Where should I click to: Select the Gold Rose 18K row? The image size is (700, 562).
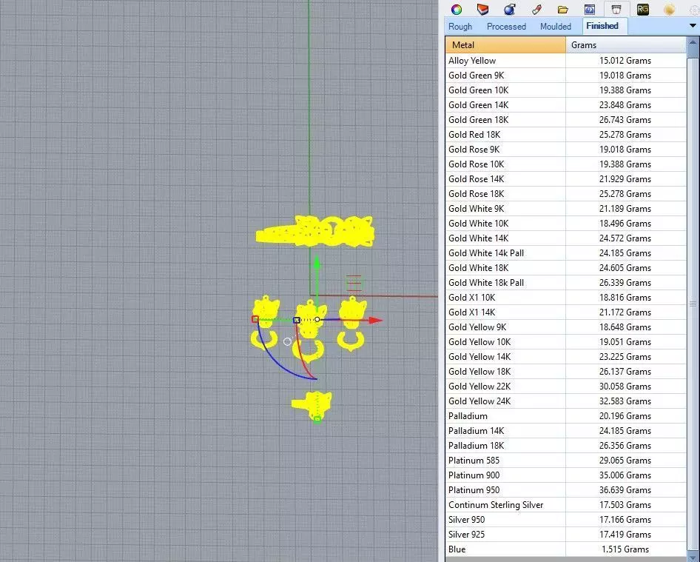tap(565, 193)
